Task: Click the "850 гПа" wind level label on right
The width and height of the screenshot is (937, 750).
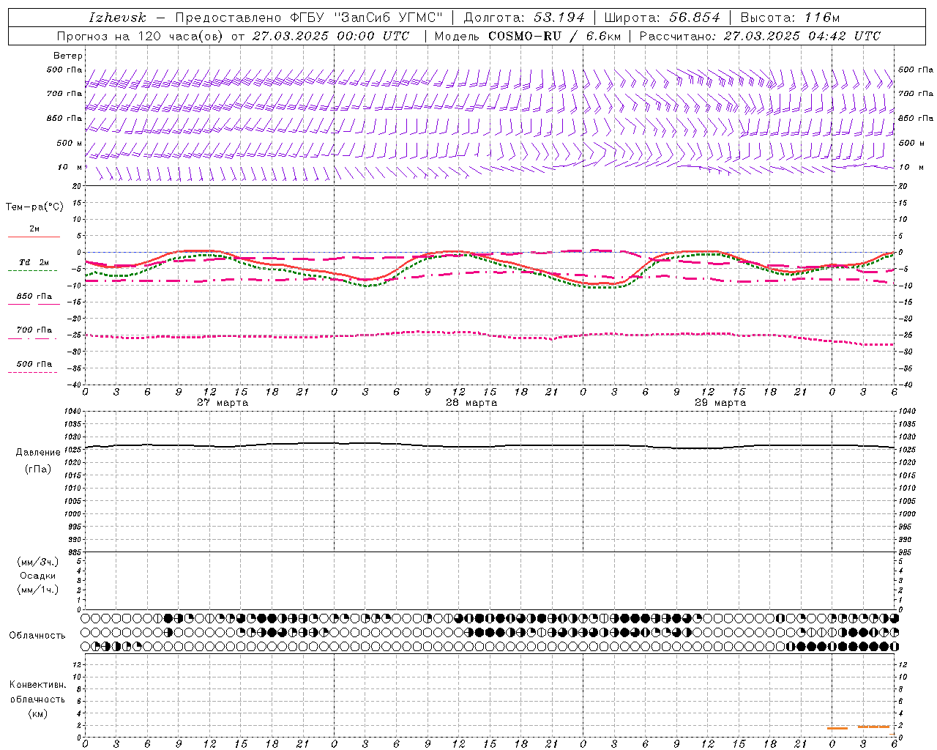Action: (915, 118)
